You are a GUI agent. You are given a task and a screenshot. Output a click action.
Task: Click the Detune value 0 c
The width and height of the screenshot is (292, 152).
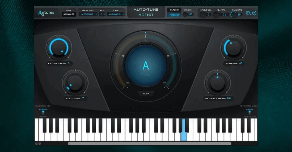(x=225, y=15)
